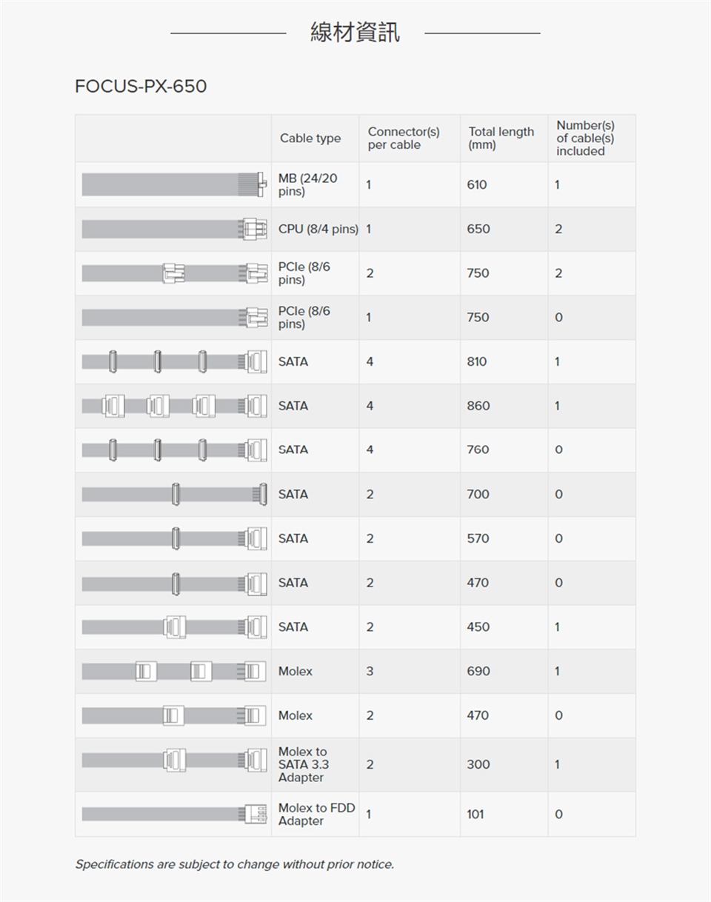Click the two-connector 470 mm Molex cable illustration
This screenshot has width=711, height=902.
[173, 715]
